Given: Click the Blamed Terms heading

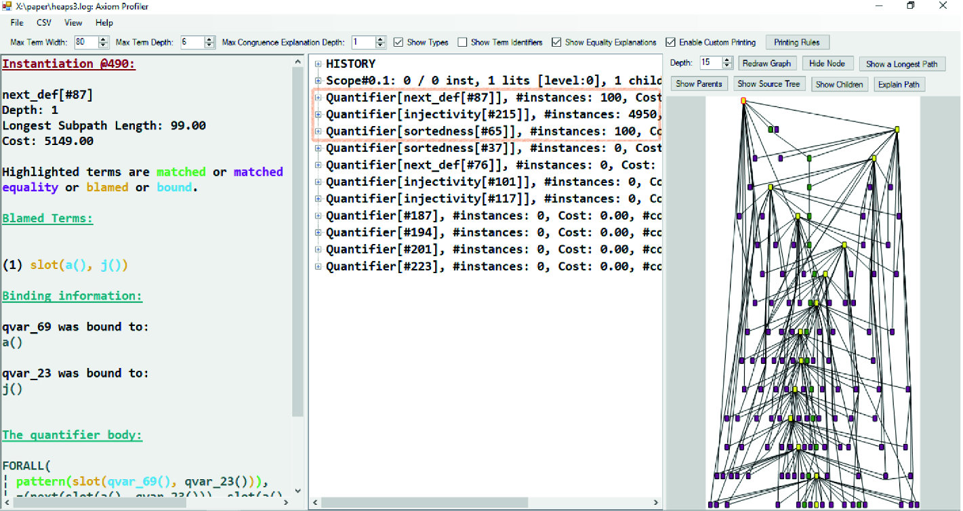Looking at the screenshot, I should click(x=47, y=218).
